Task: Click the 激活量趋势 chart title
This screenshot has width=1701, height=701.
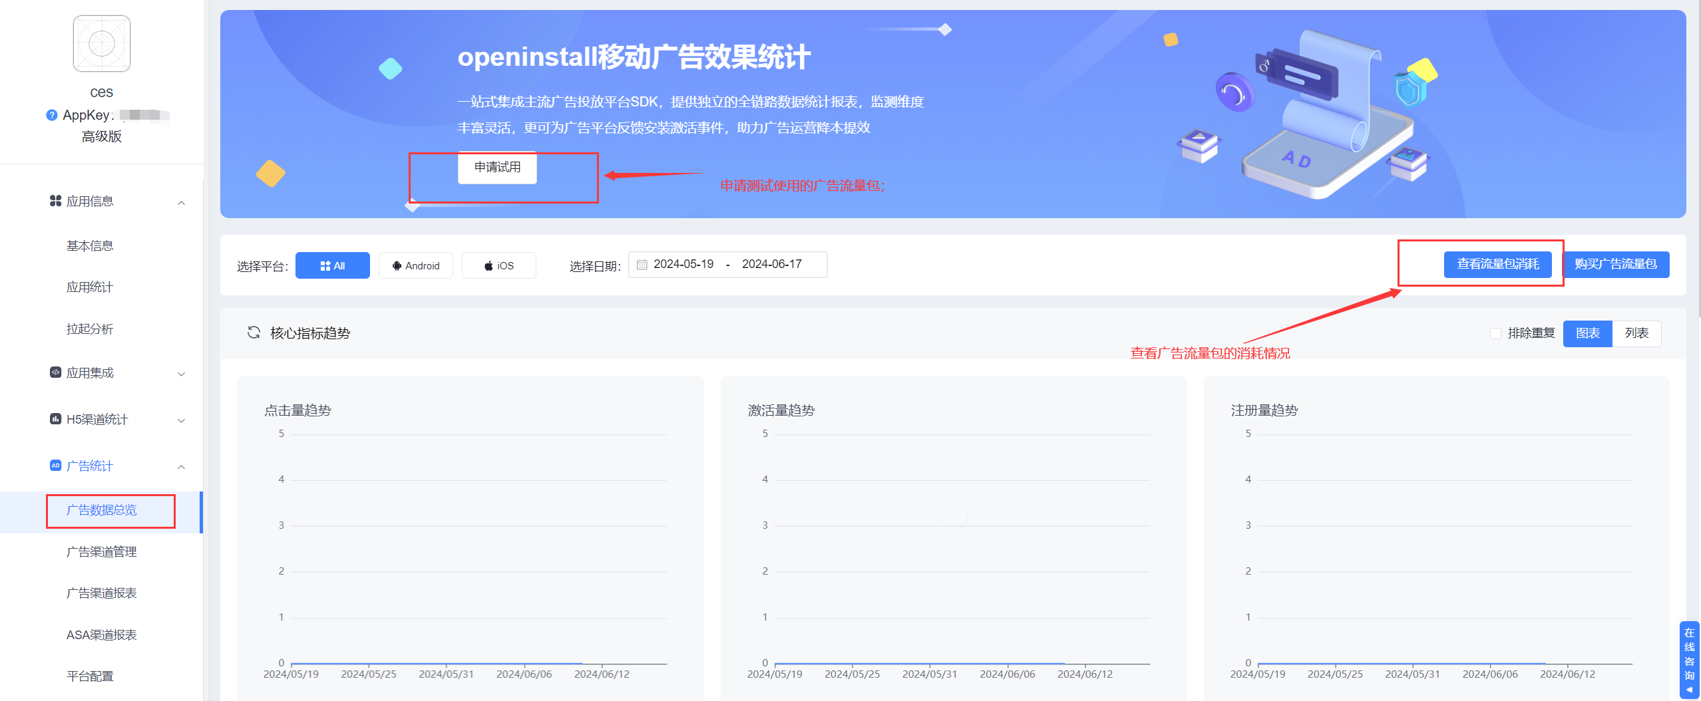Action: pyautogui.click(x=781, y=410)
